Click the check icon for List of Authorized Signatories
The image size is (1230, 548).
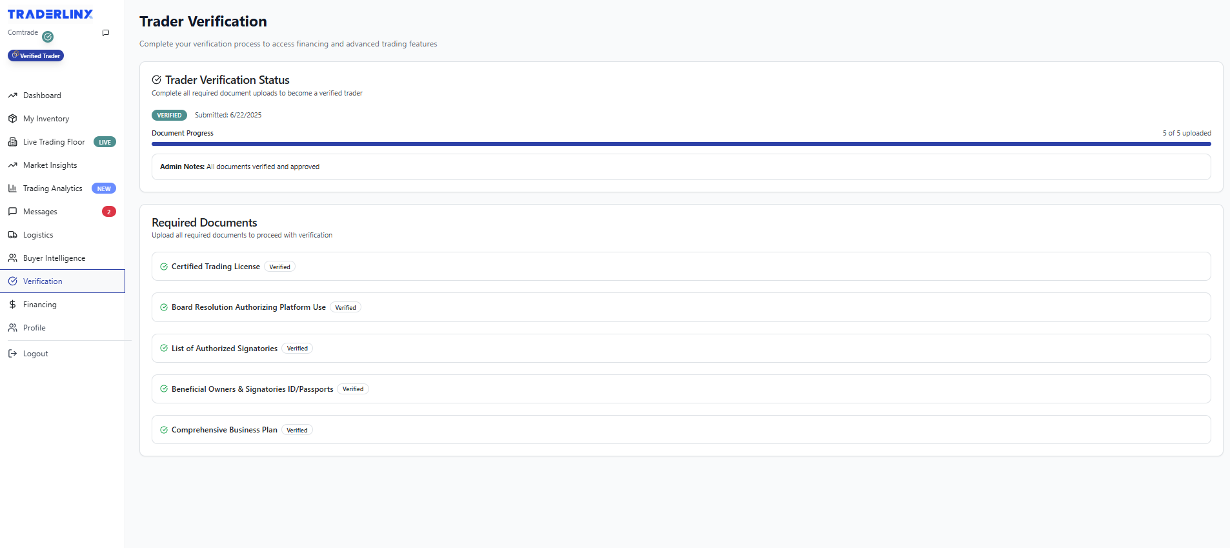tap(164, 348)
